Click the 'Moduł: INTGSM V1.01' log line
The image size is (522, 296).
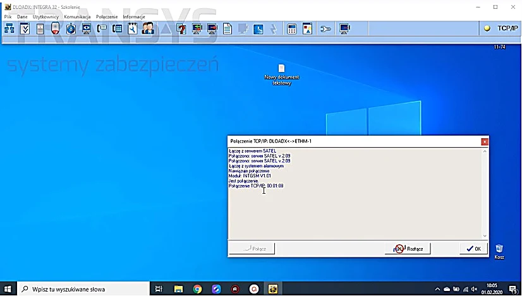250,176
